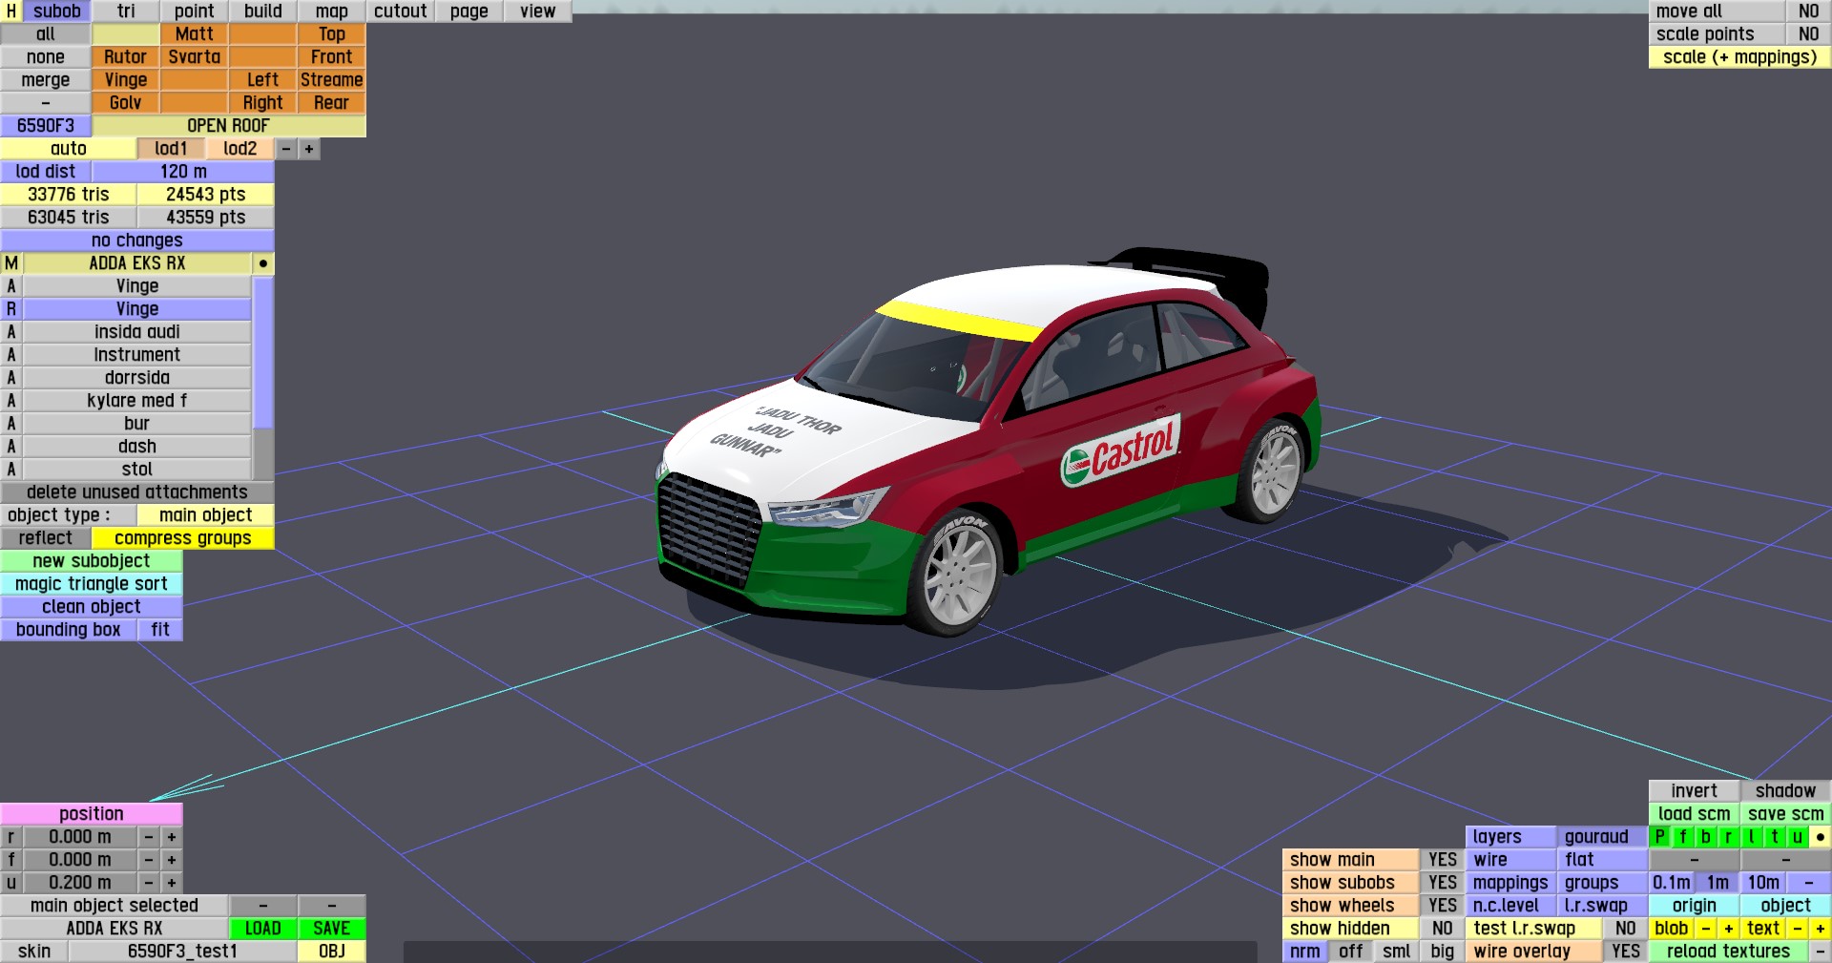Switch to the tri tab
Screen dimensions: 1832x963
pyautogui.click(x=126, y=11)
